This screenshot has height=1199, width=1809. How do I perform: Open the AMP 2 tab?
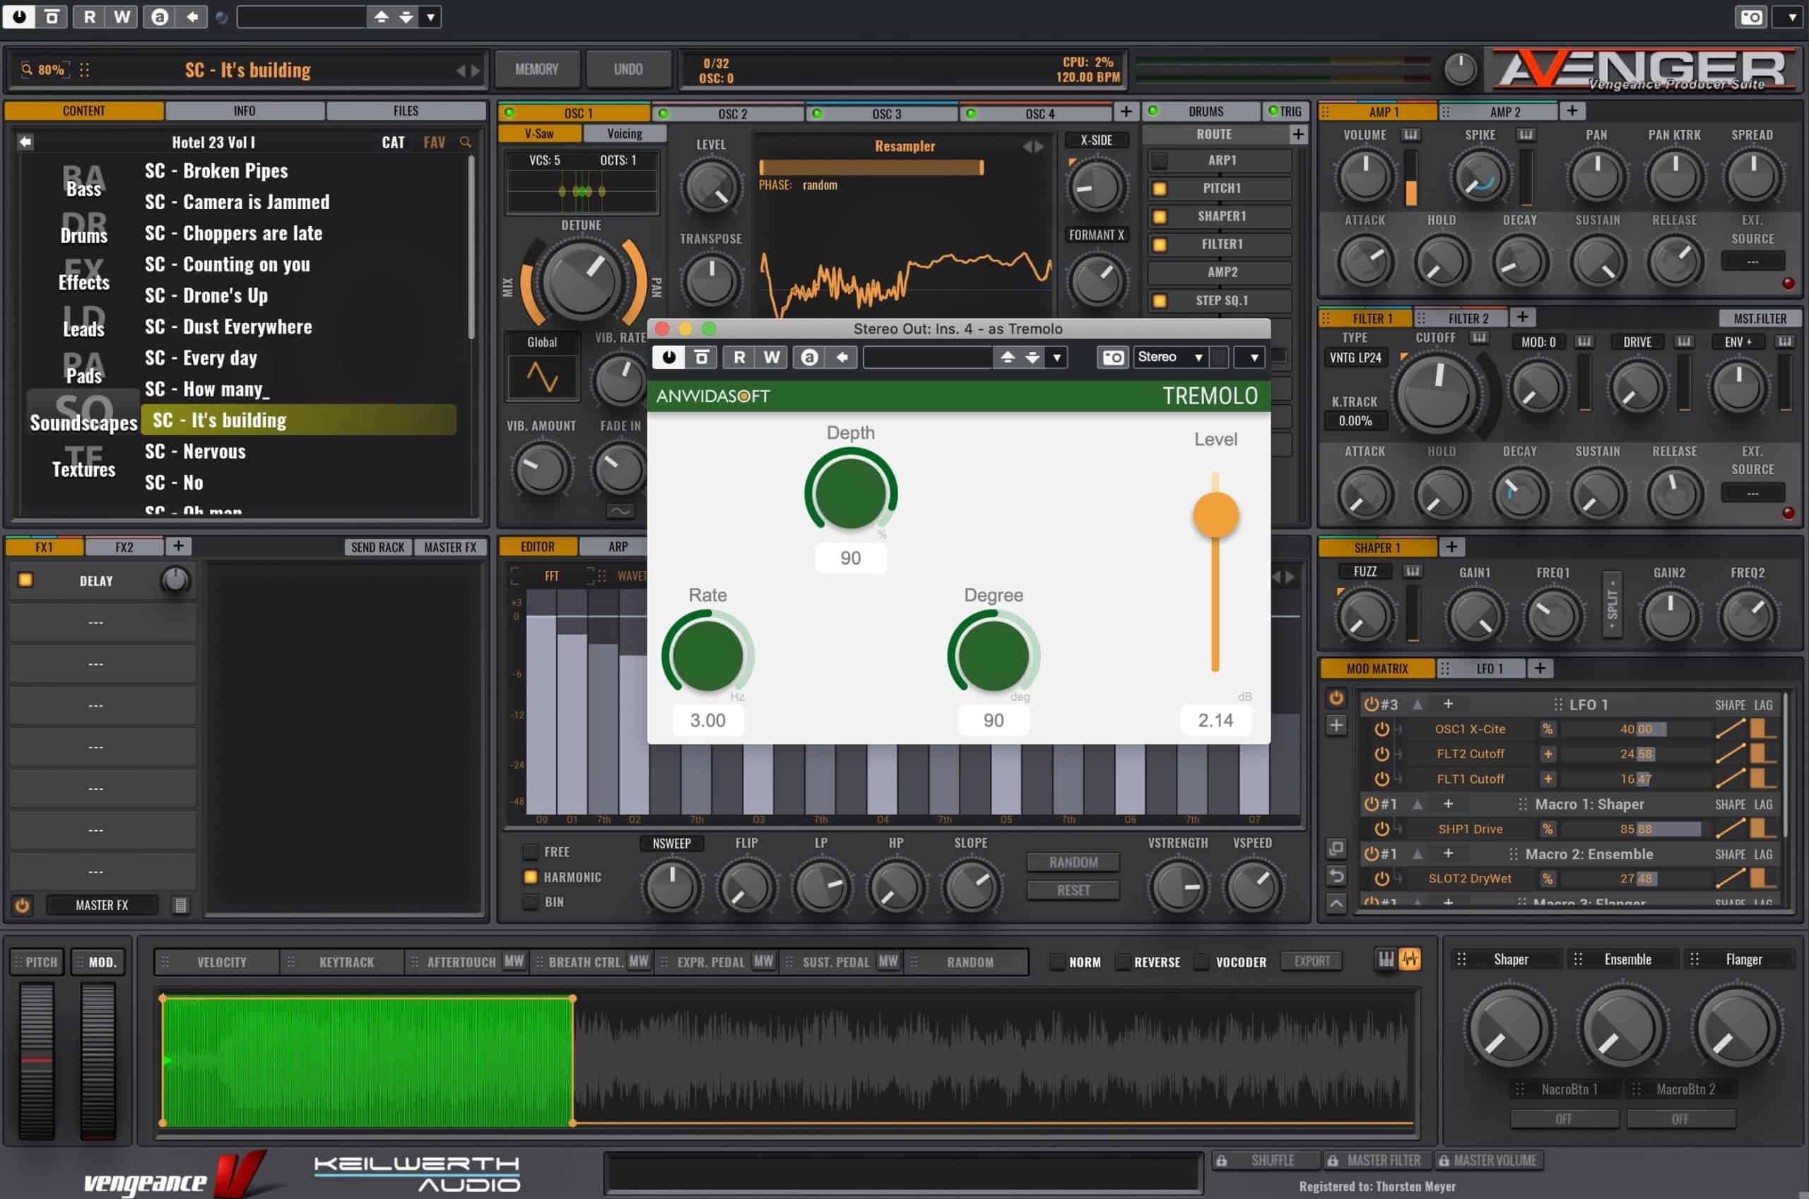point(1504,112)
